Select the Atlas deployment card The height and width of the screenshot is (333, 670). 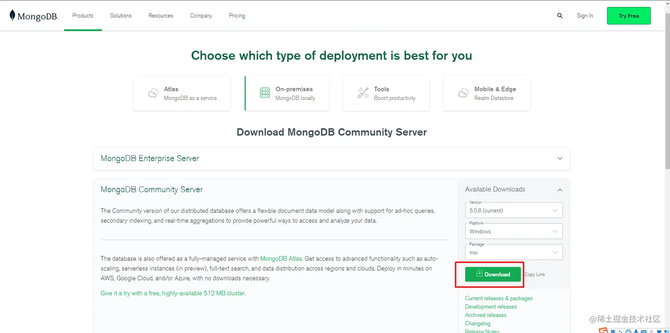coord(182,93)
